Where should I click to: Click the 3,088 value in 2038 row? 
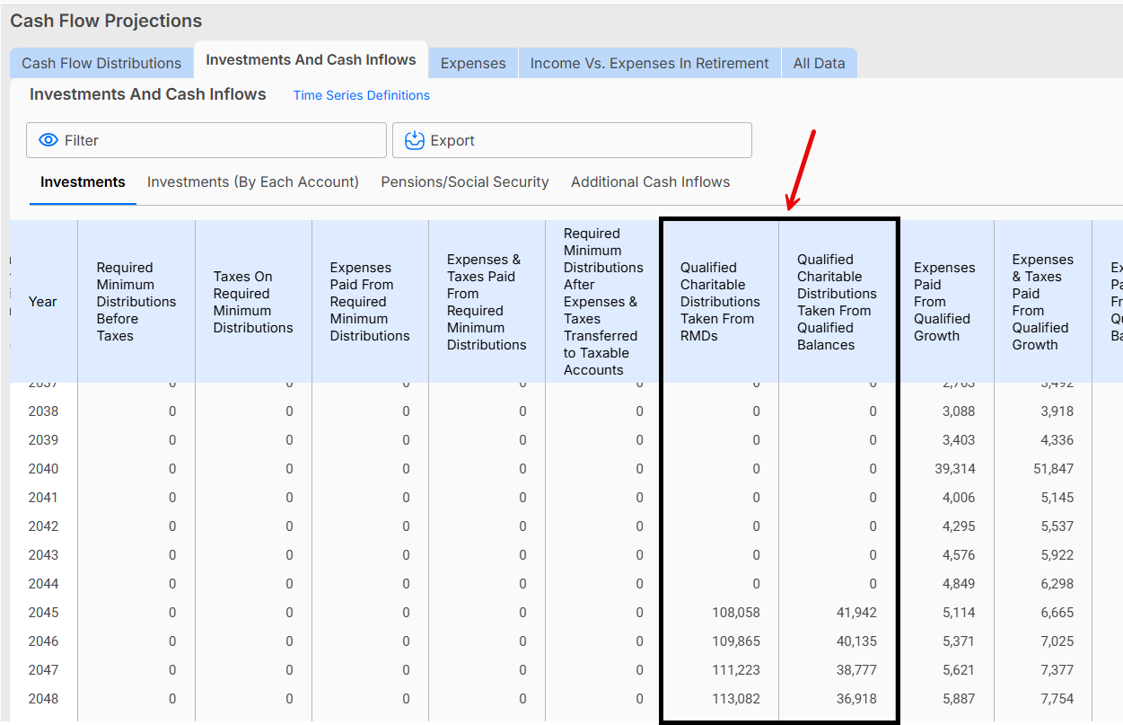click(x=959, y=411)
